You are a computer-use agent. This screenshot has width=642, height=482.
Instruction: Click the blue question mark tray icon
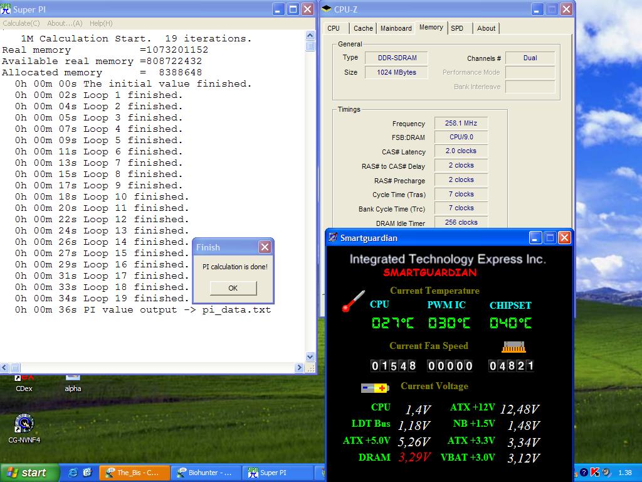click(584, 473)
